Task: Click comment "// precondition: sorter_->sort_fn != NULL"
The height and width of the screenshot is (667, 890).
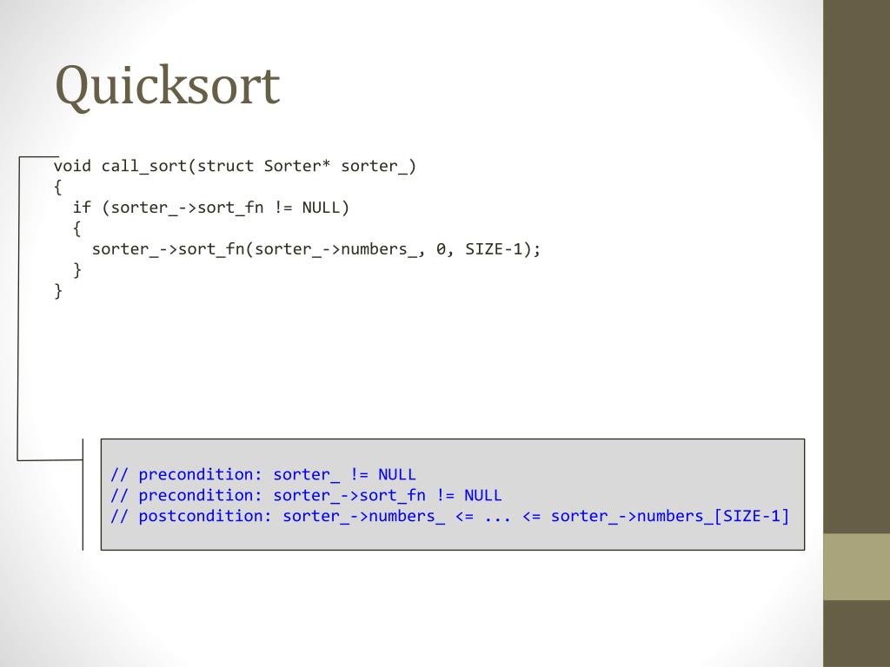Action: point(306,495)
